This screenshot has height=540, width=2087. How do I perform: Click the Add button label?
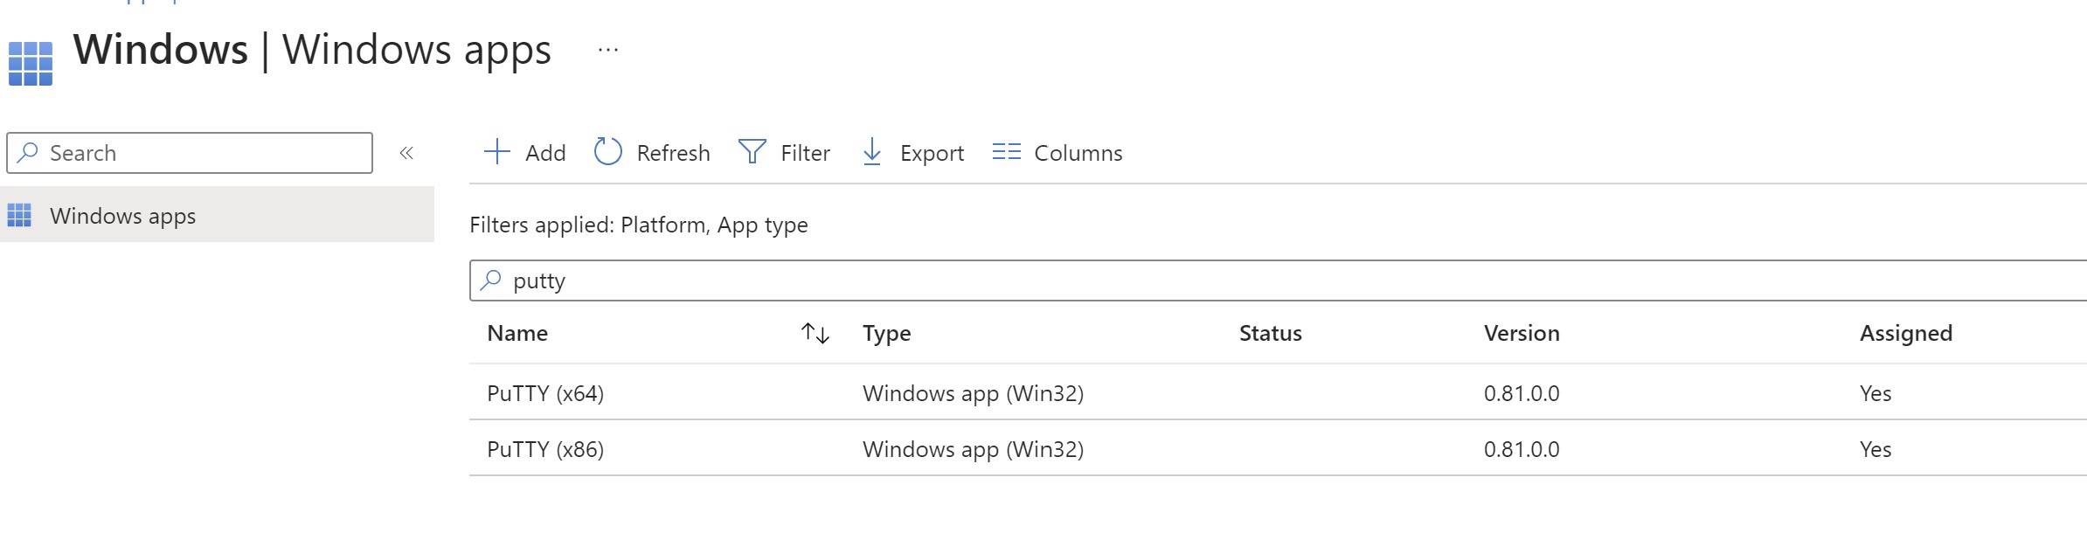pos(545,153)
